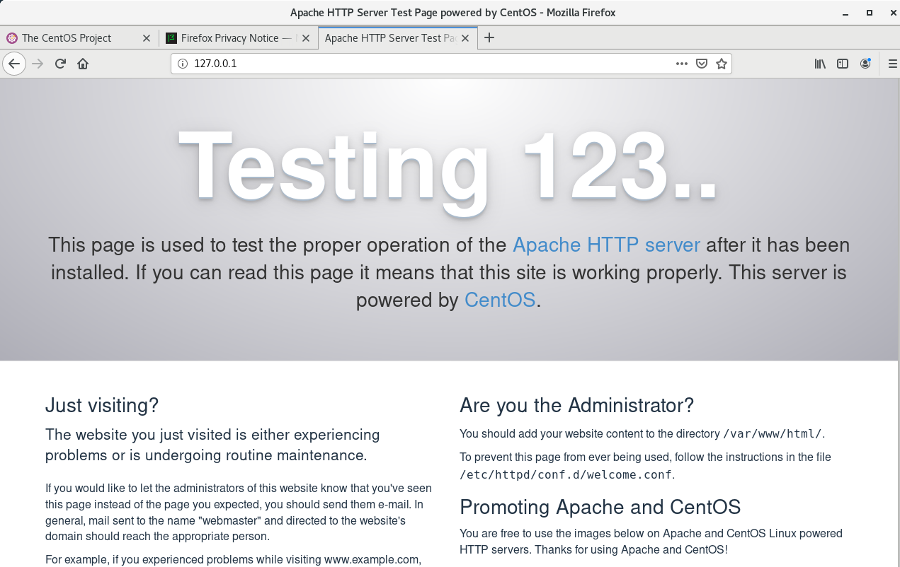The height and width of the screenshot is (567, 900).
Task: Click the Reload page icon
Action: tap(60, 64)
